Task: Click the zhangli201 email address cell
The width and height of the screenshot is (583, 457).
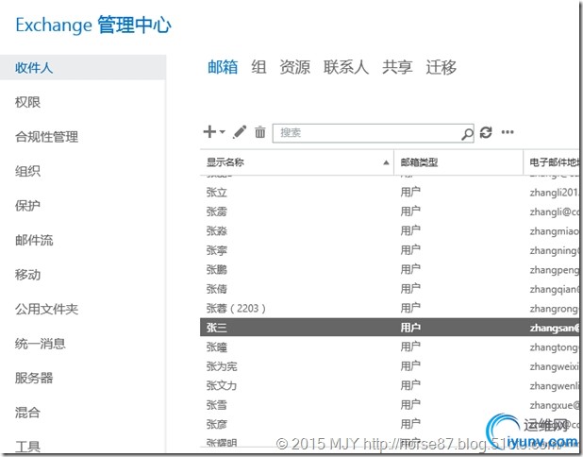Action: 555,193
